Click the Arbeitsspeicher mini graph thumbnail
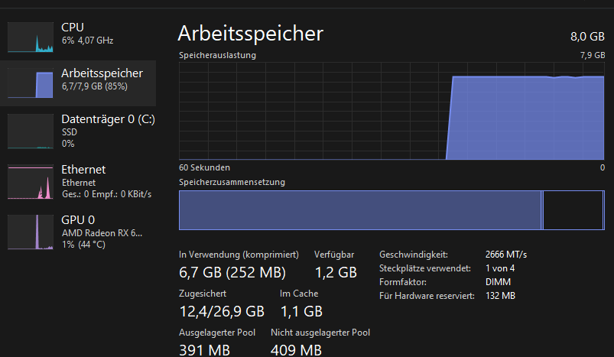This screenshot has width=614, height=357. click(31, 83)
